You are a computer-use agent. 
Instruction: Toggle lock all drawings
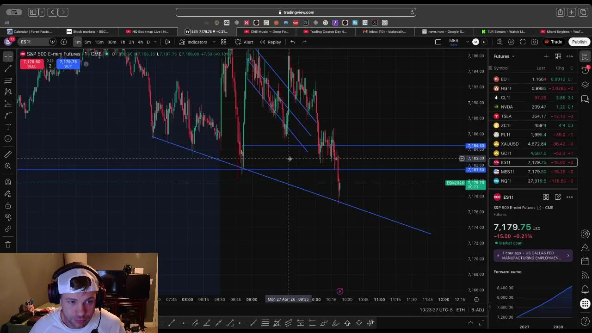(x=8, y=205)
